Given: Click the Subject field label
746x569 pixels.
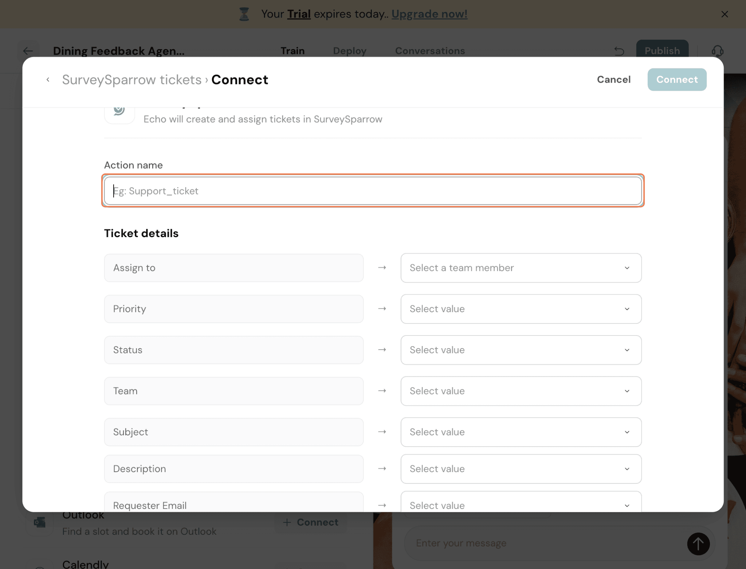Looking at the screenshot, I should tap(234, 432).
